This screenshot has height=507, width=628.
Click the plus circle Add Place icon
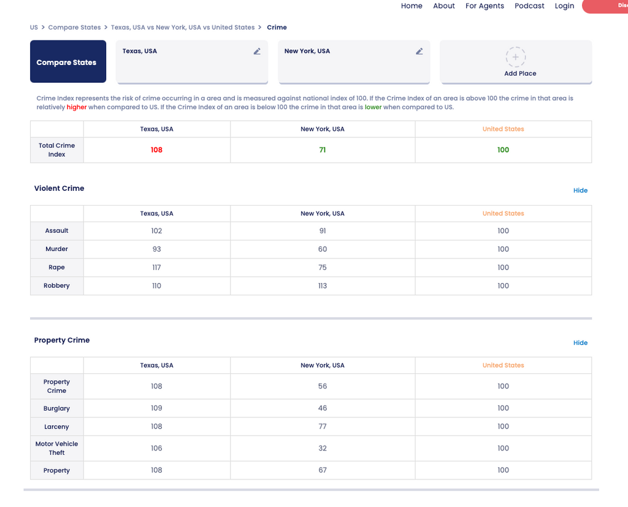516,57
